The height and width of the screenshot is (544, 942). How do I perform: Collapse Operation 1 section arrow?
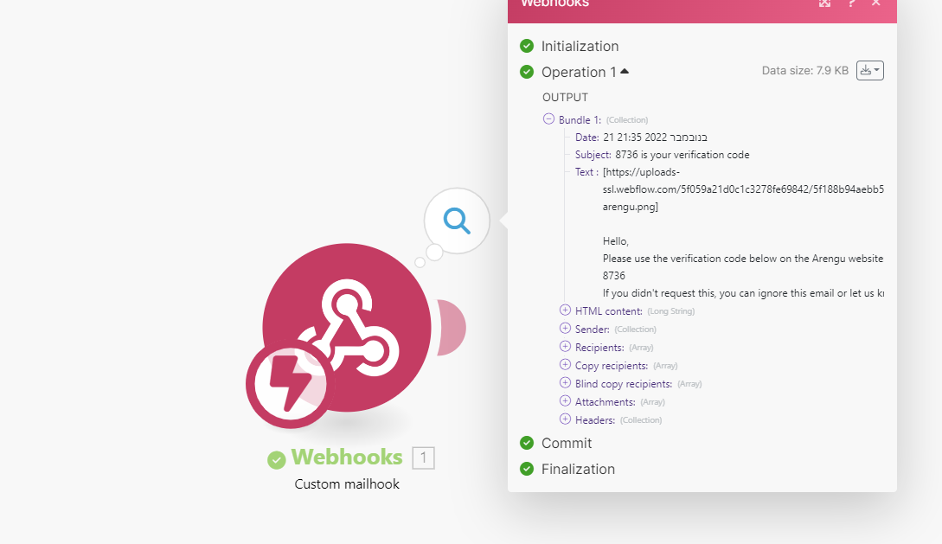pyautogui.click(x=625, y=72)
